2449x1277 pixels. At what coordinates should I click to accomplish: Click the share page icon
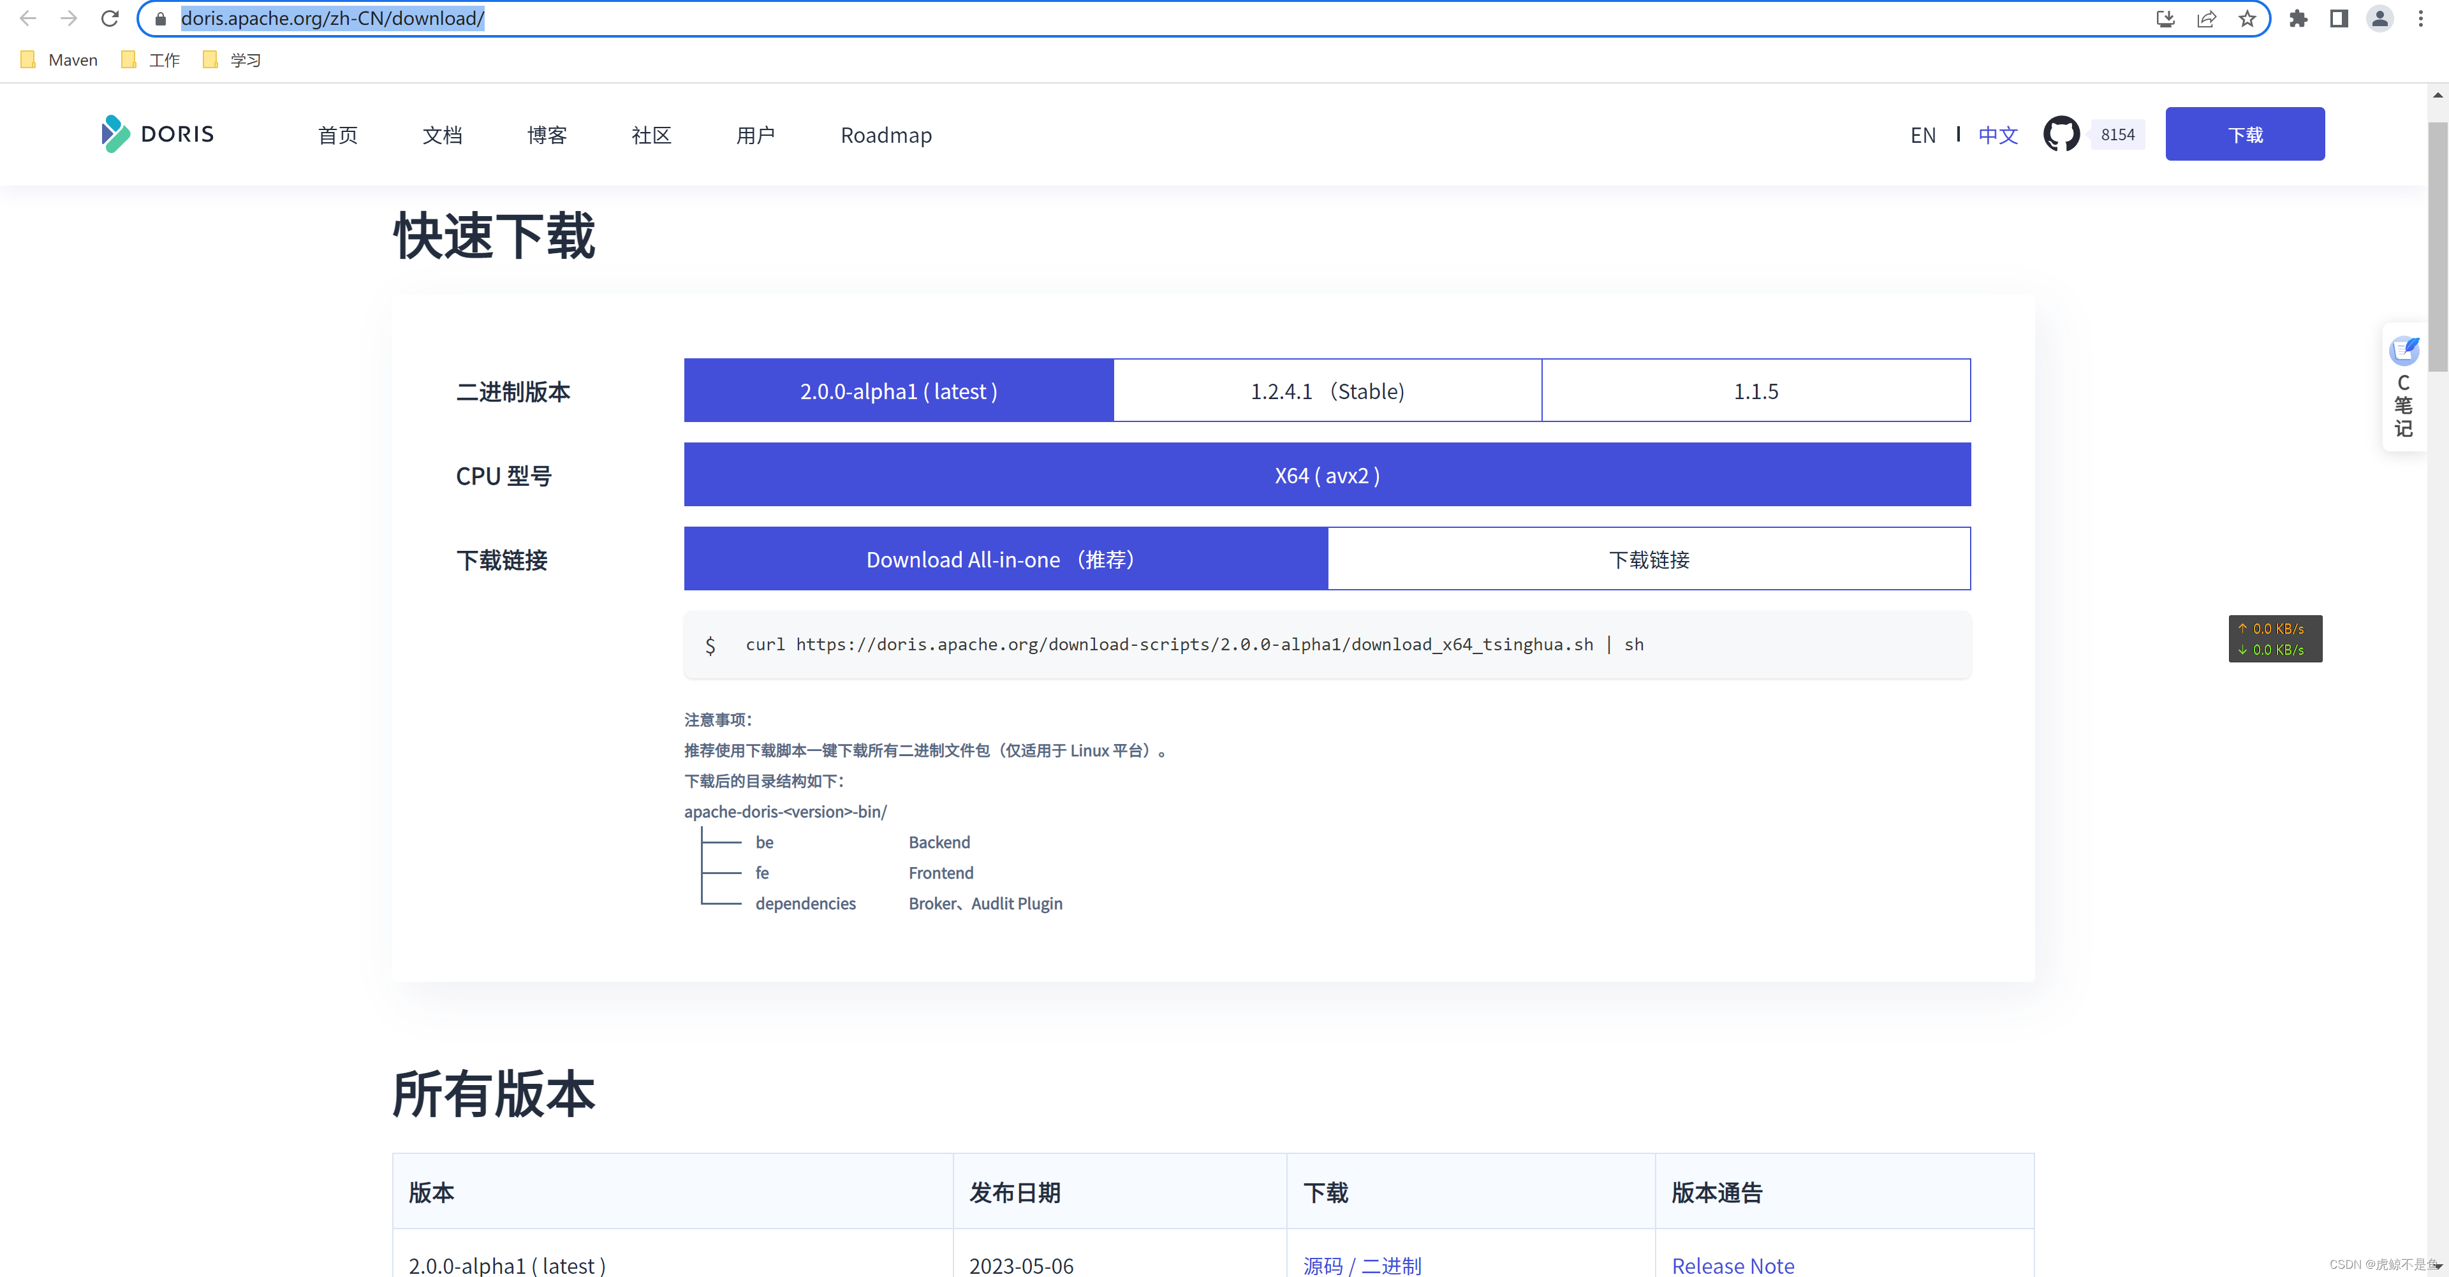[2205, 18]
